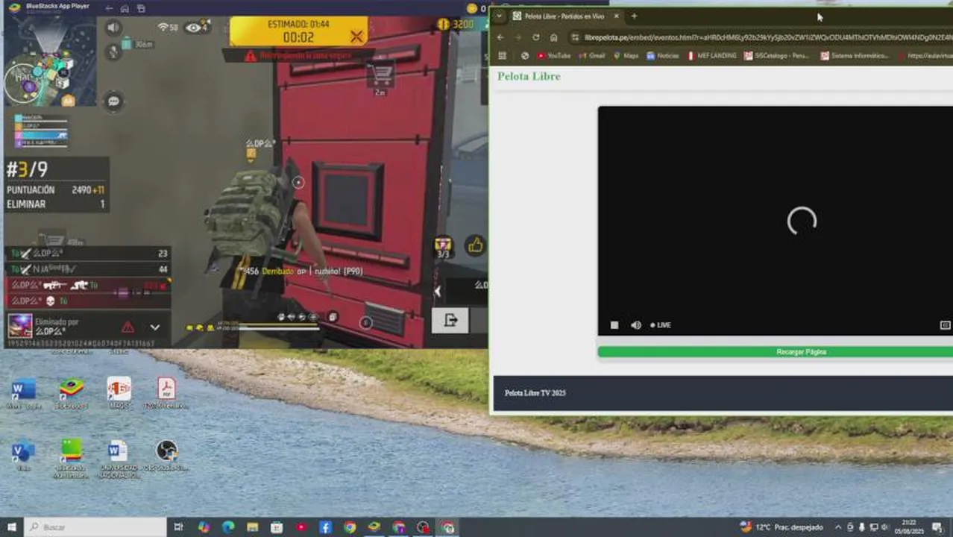Viewport: 953px width, 537px height.
Task: Mute the live stream volume
Action: point(636,325)
